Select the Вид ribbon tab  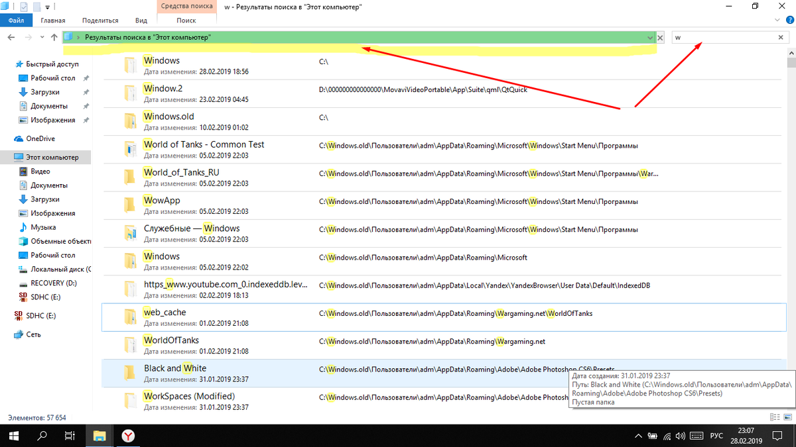coord(141,21)
